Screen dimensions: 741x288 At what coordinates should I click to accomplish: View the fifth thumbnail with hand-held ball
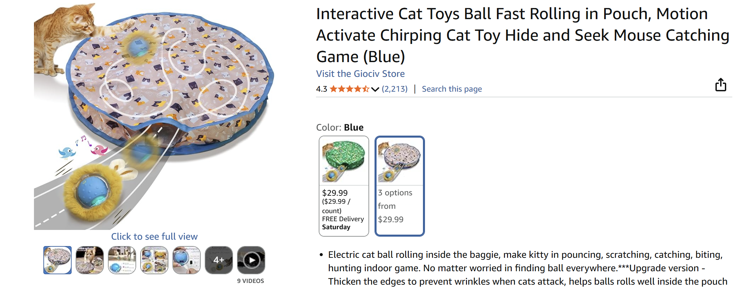click(187, 260)
